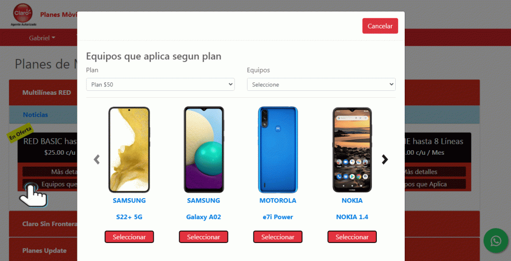Image resolution: width=511 pixels, height=261 pixels.
Task: Select the Samsung S22+ 5G phone
Action: 129,237
